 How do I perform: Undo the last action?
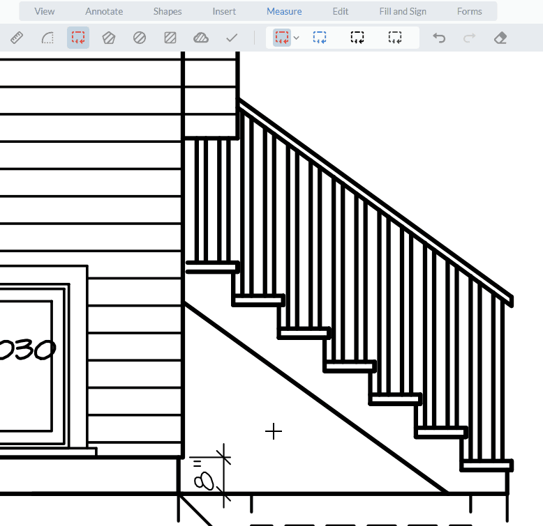439,38
